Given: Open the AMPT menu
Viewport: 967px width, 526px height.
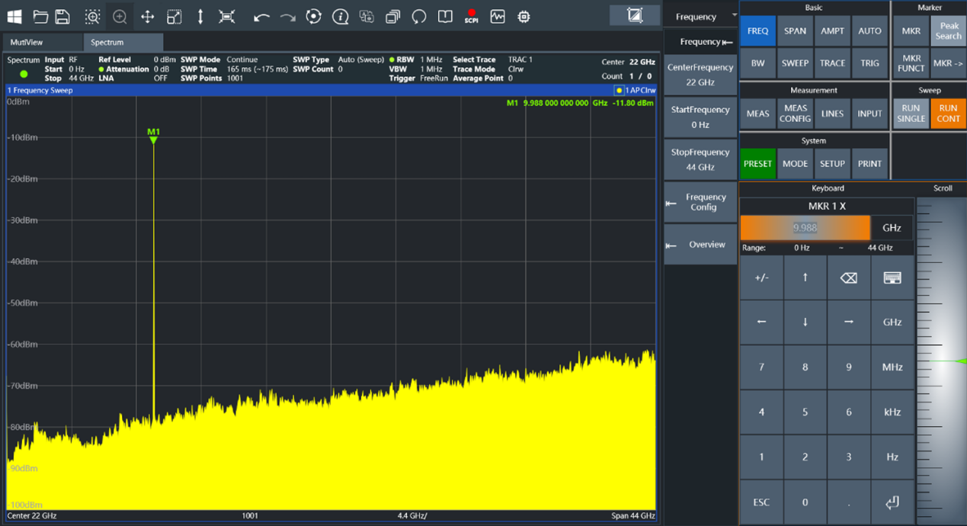Looking at the screenshot, I should point(832,31).
